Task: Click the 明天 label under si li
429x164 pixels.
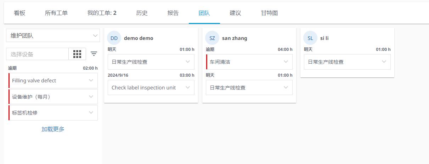Action: pyautogui.click(x=308, y=49)
